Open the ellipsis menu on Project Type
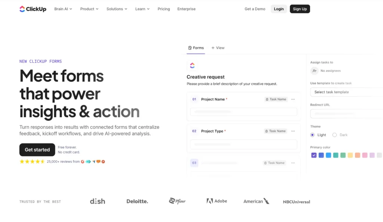Viewport: 383px width, 222px height. coord(293,131)
